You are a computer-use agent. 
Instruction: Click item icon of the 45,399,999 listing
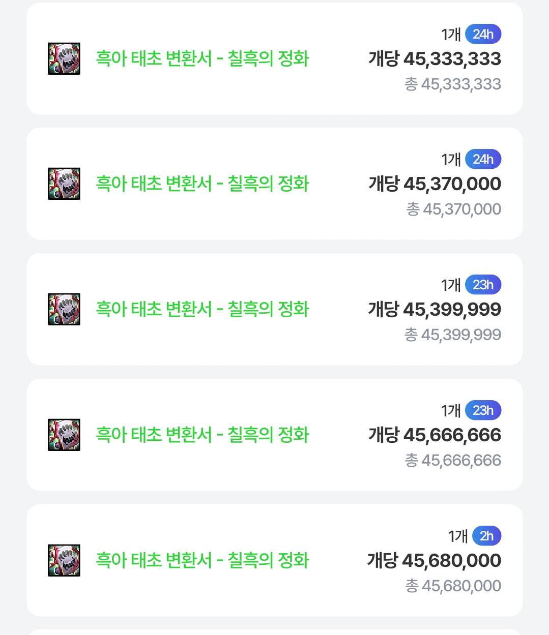[64, 309]
